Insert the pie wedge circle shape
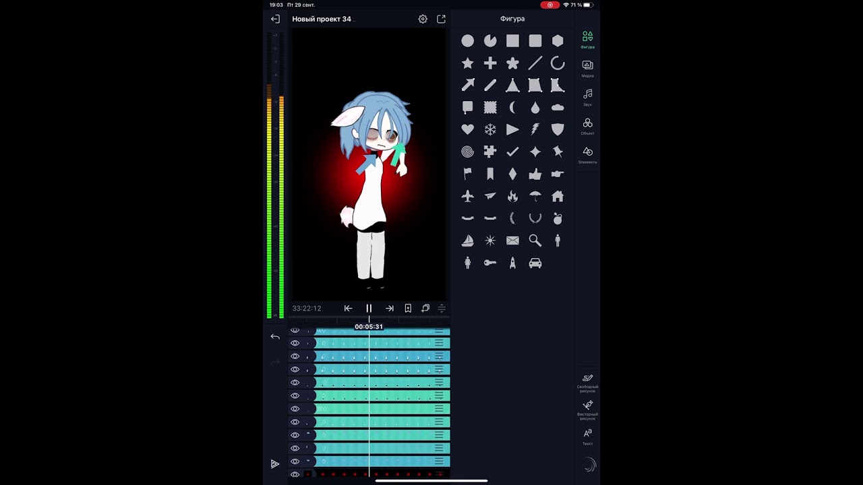Screen dimensions: 863x485 click(x=490, y=41)
